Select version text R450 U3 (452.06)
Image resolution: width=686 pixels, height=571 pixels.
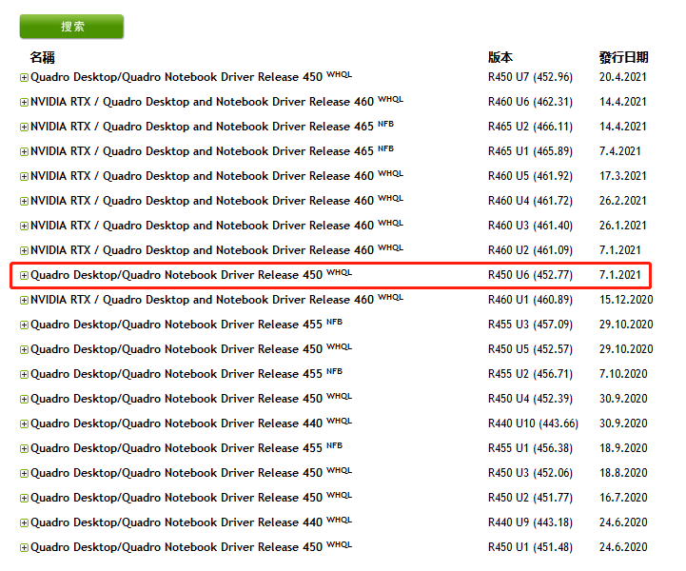click(x=530, y=473)
